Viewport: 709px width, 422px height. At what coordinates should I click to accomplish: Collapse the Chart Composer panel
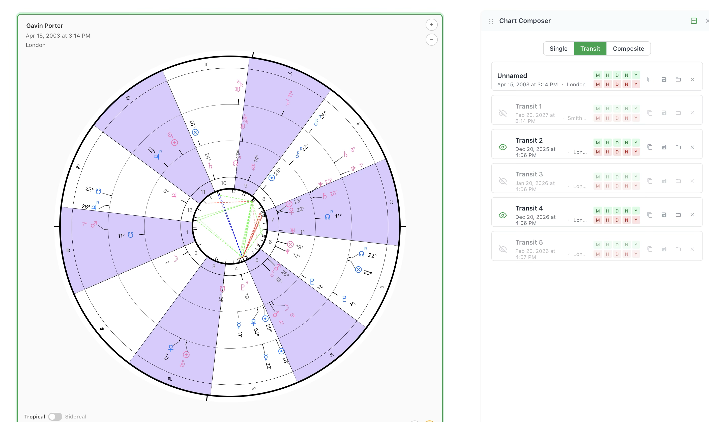click(694, 21)
